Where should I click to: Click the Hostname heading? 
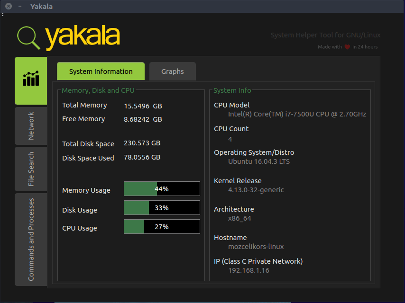tap(230, 238)
